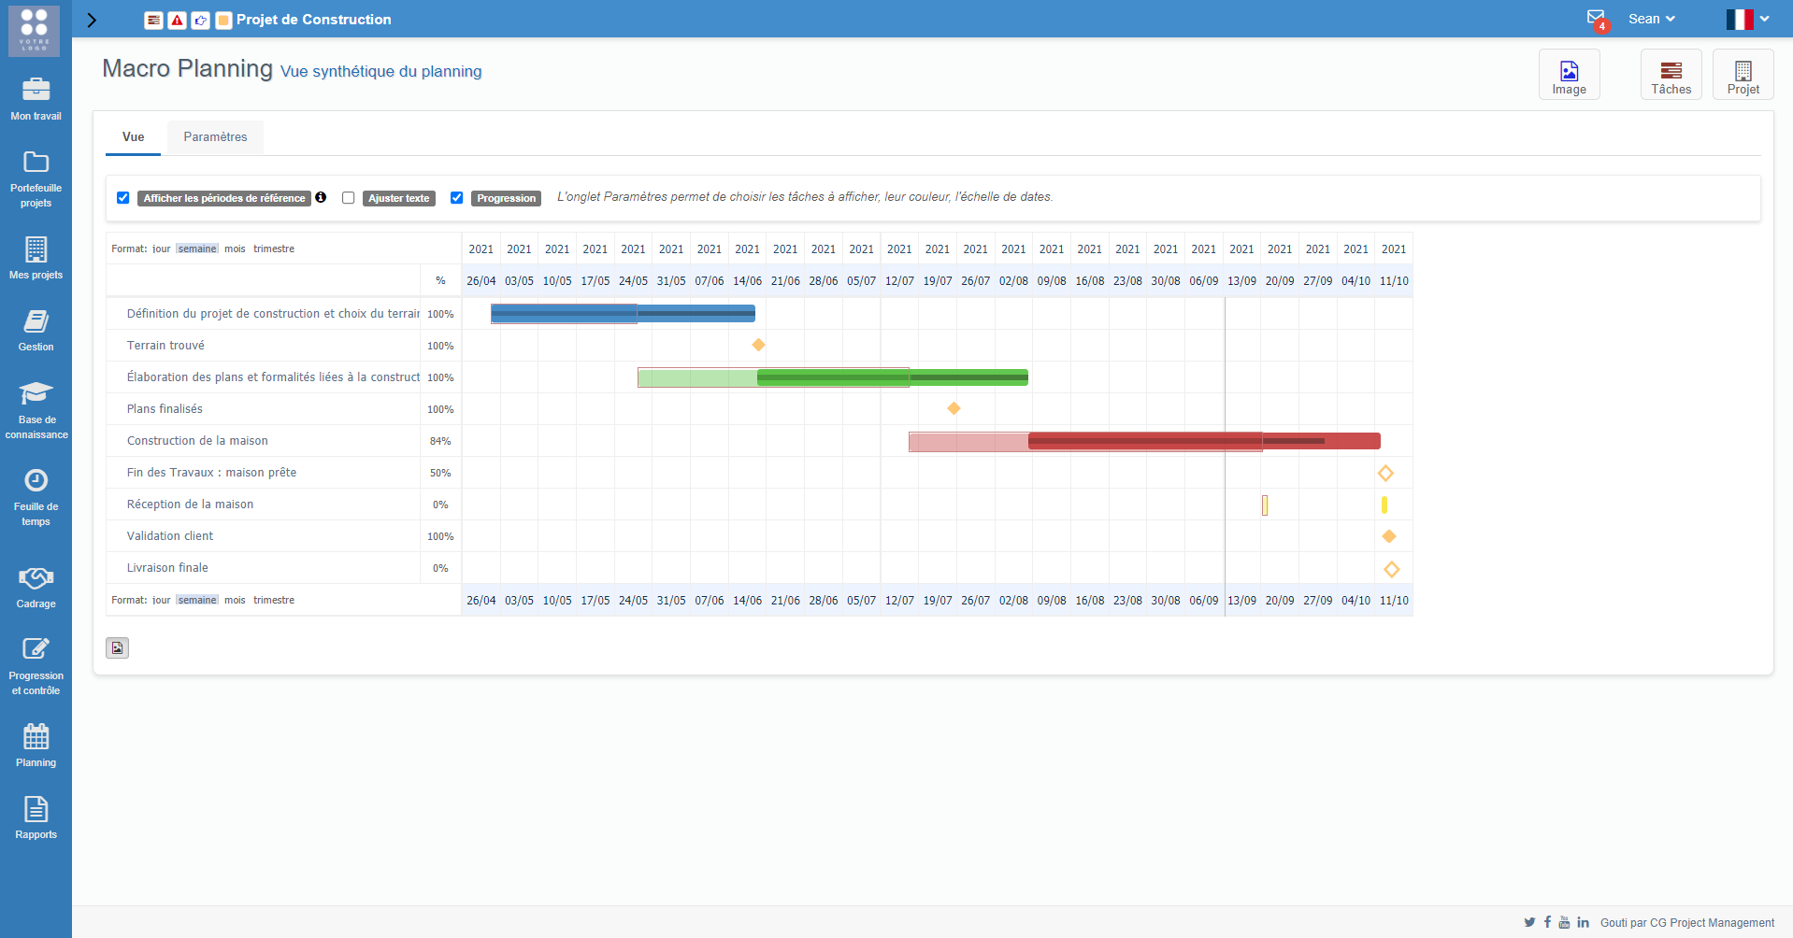Switch to the Vue tab

click(x=133, y=137)
